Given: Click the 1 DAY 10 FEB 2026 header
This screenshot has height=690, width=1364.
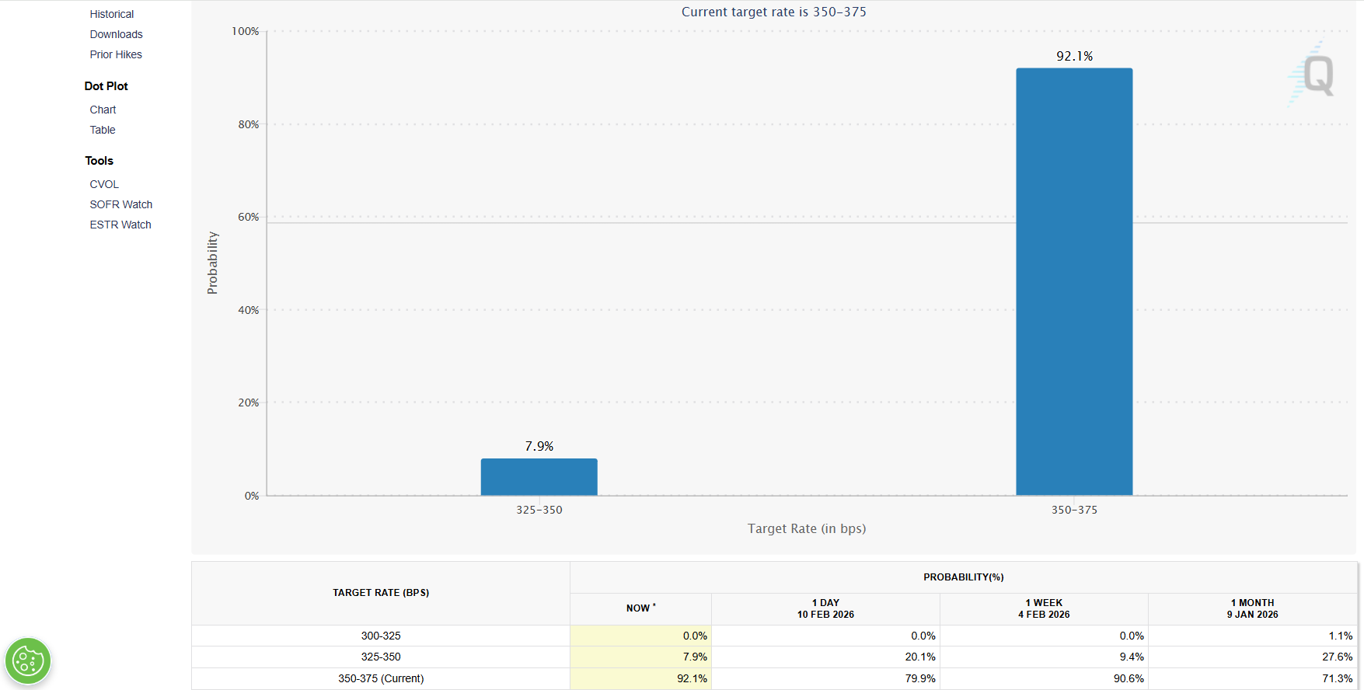Looking at the screenshot, I should coord(825,608).
